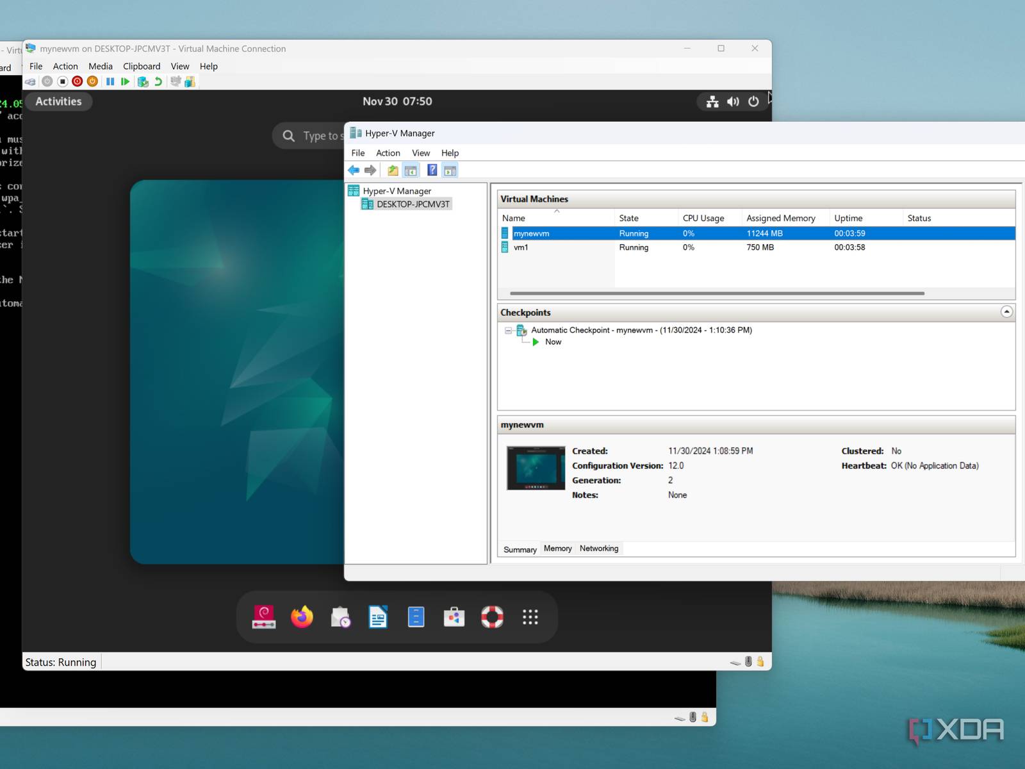Open the GNOME system power menu
This screenshot has height=769, width=1025.
753,101
